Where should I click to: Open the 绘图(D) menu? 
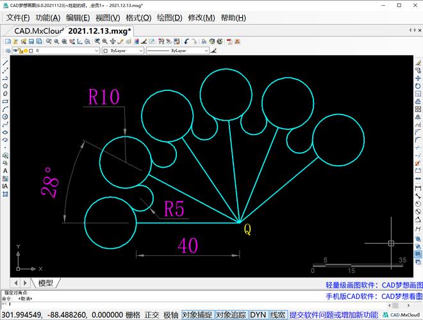(x=169, y=18)
